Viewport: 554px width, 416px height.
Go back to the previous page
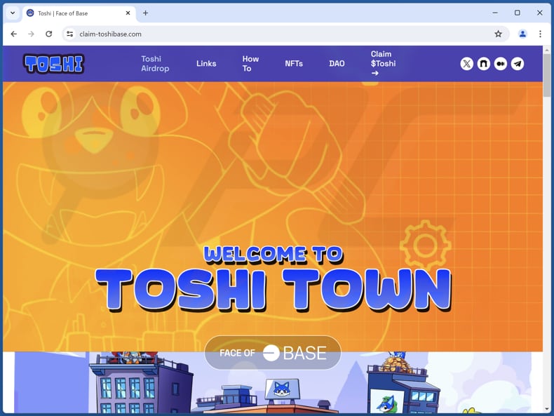pos(13,34)
